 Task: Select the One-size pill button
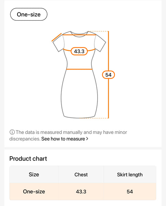[x=29, y=14]
